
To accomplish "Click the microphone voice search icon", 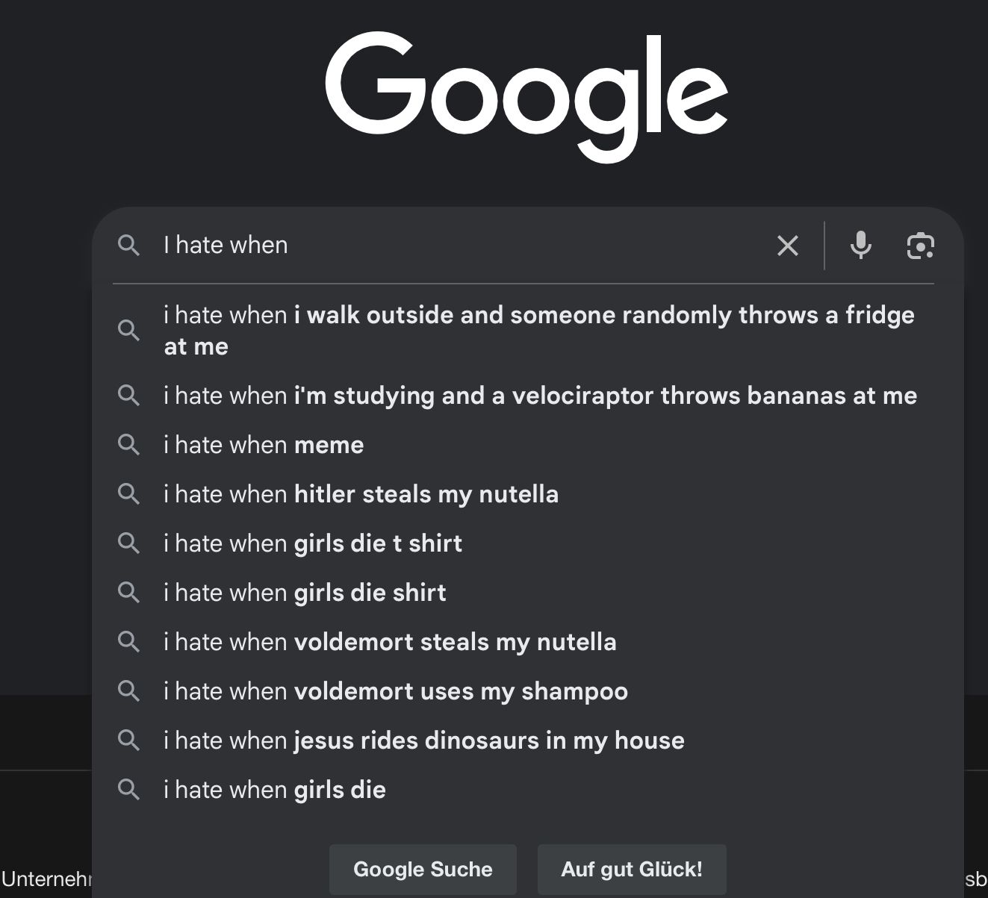I will pos(860,245).
